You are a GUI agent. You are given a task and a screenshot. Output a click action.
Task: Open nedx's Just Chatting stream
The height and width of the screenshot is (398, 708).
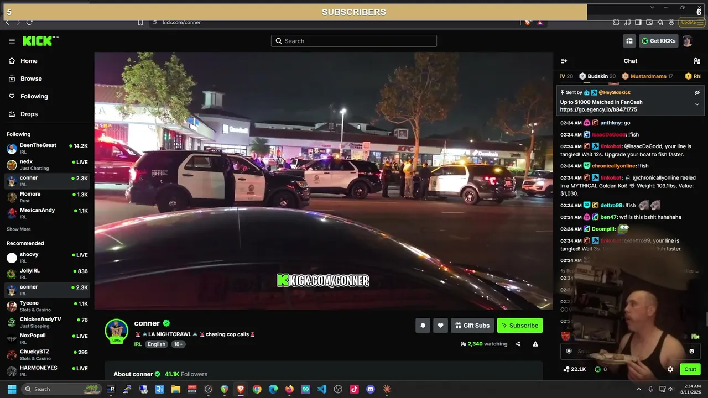click(x=47, y=164)
